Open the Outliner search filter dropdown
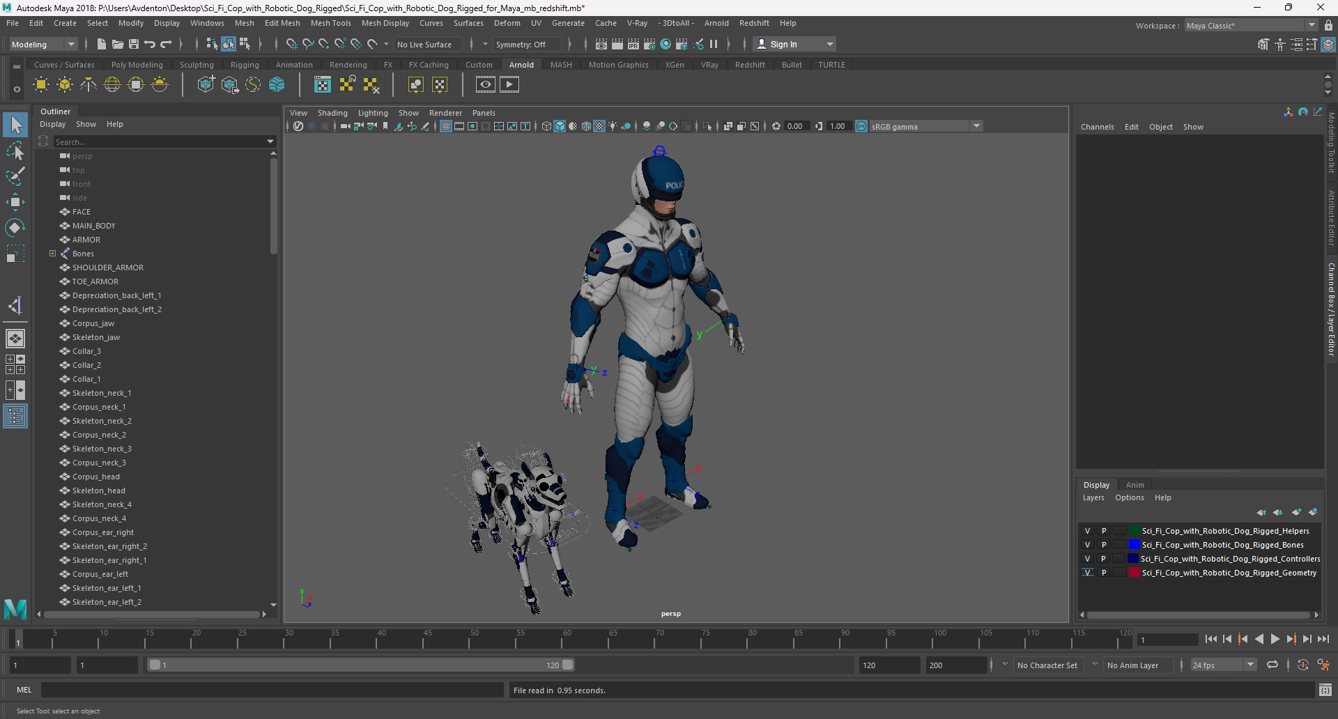 (270, 141)
